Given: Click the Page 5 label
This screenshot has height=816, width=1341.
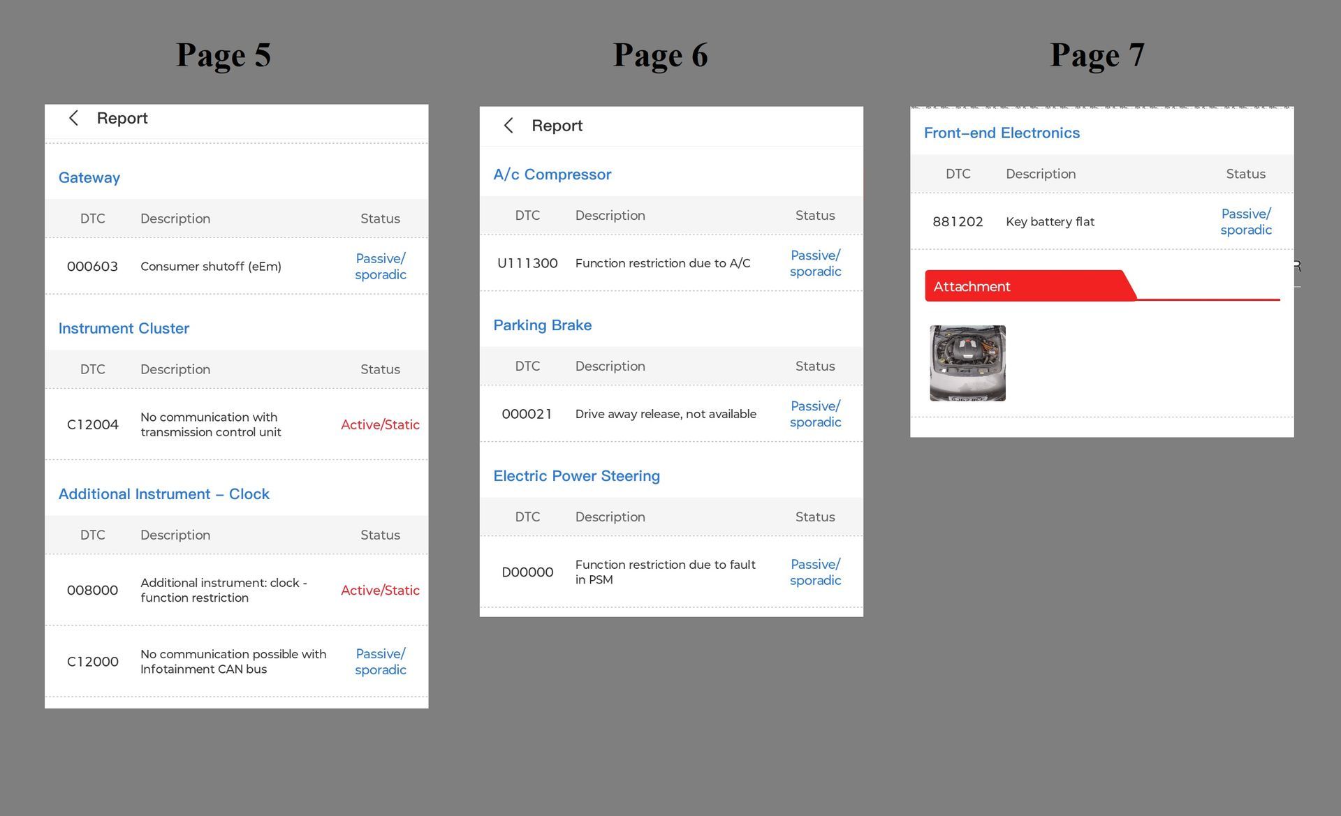Looking at the screenshot, I should tap(223, 54).
